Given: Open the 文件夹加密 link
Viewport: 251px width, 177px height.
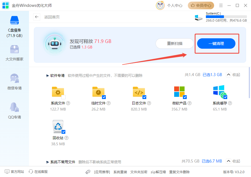Looking at the screenshot, I should [139, 172].
